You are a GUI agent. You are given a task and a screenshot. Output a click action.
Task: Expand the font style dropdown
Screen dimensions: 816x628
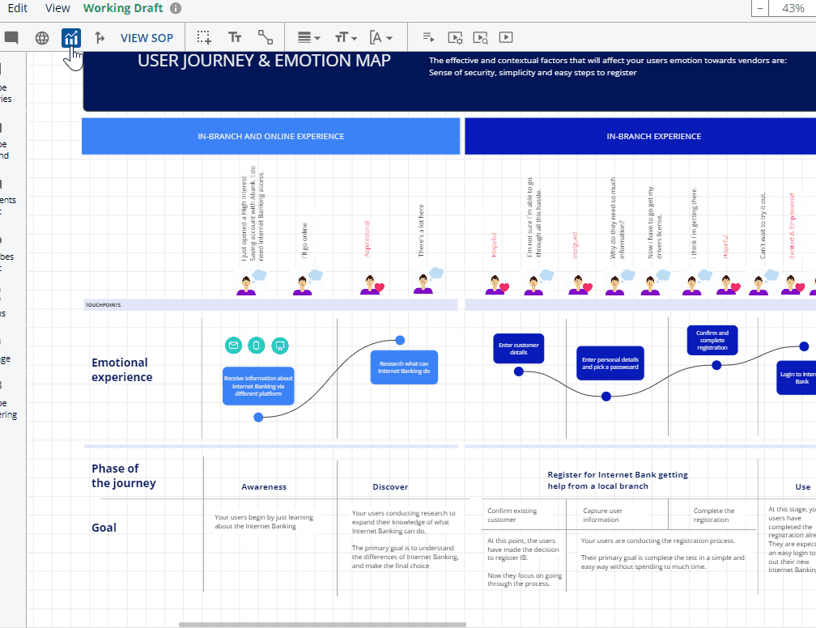[381, 37]
